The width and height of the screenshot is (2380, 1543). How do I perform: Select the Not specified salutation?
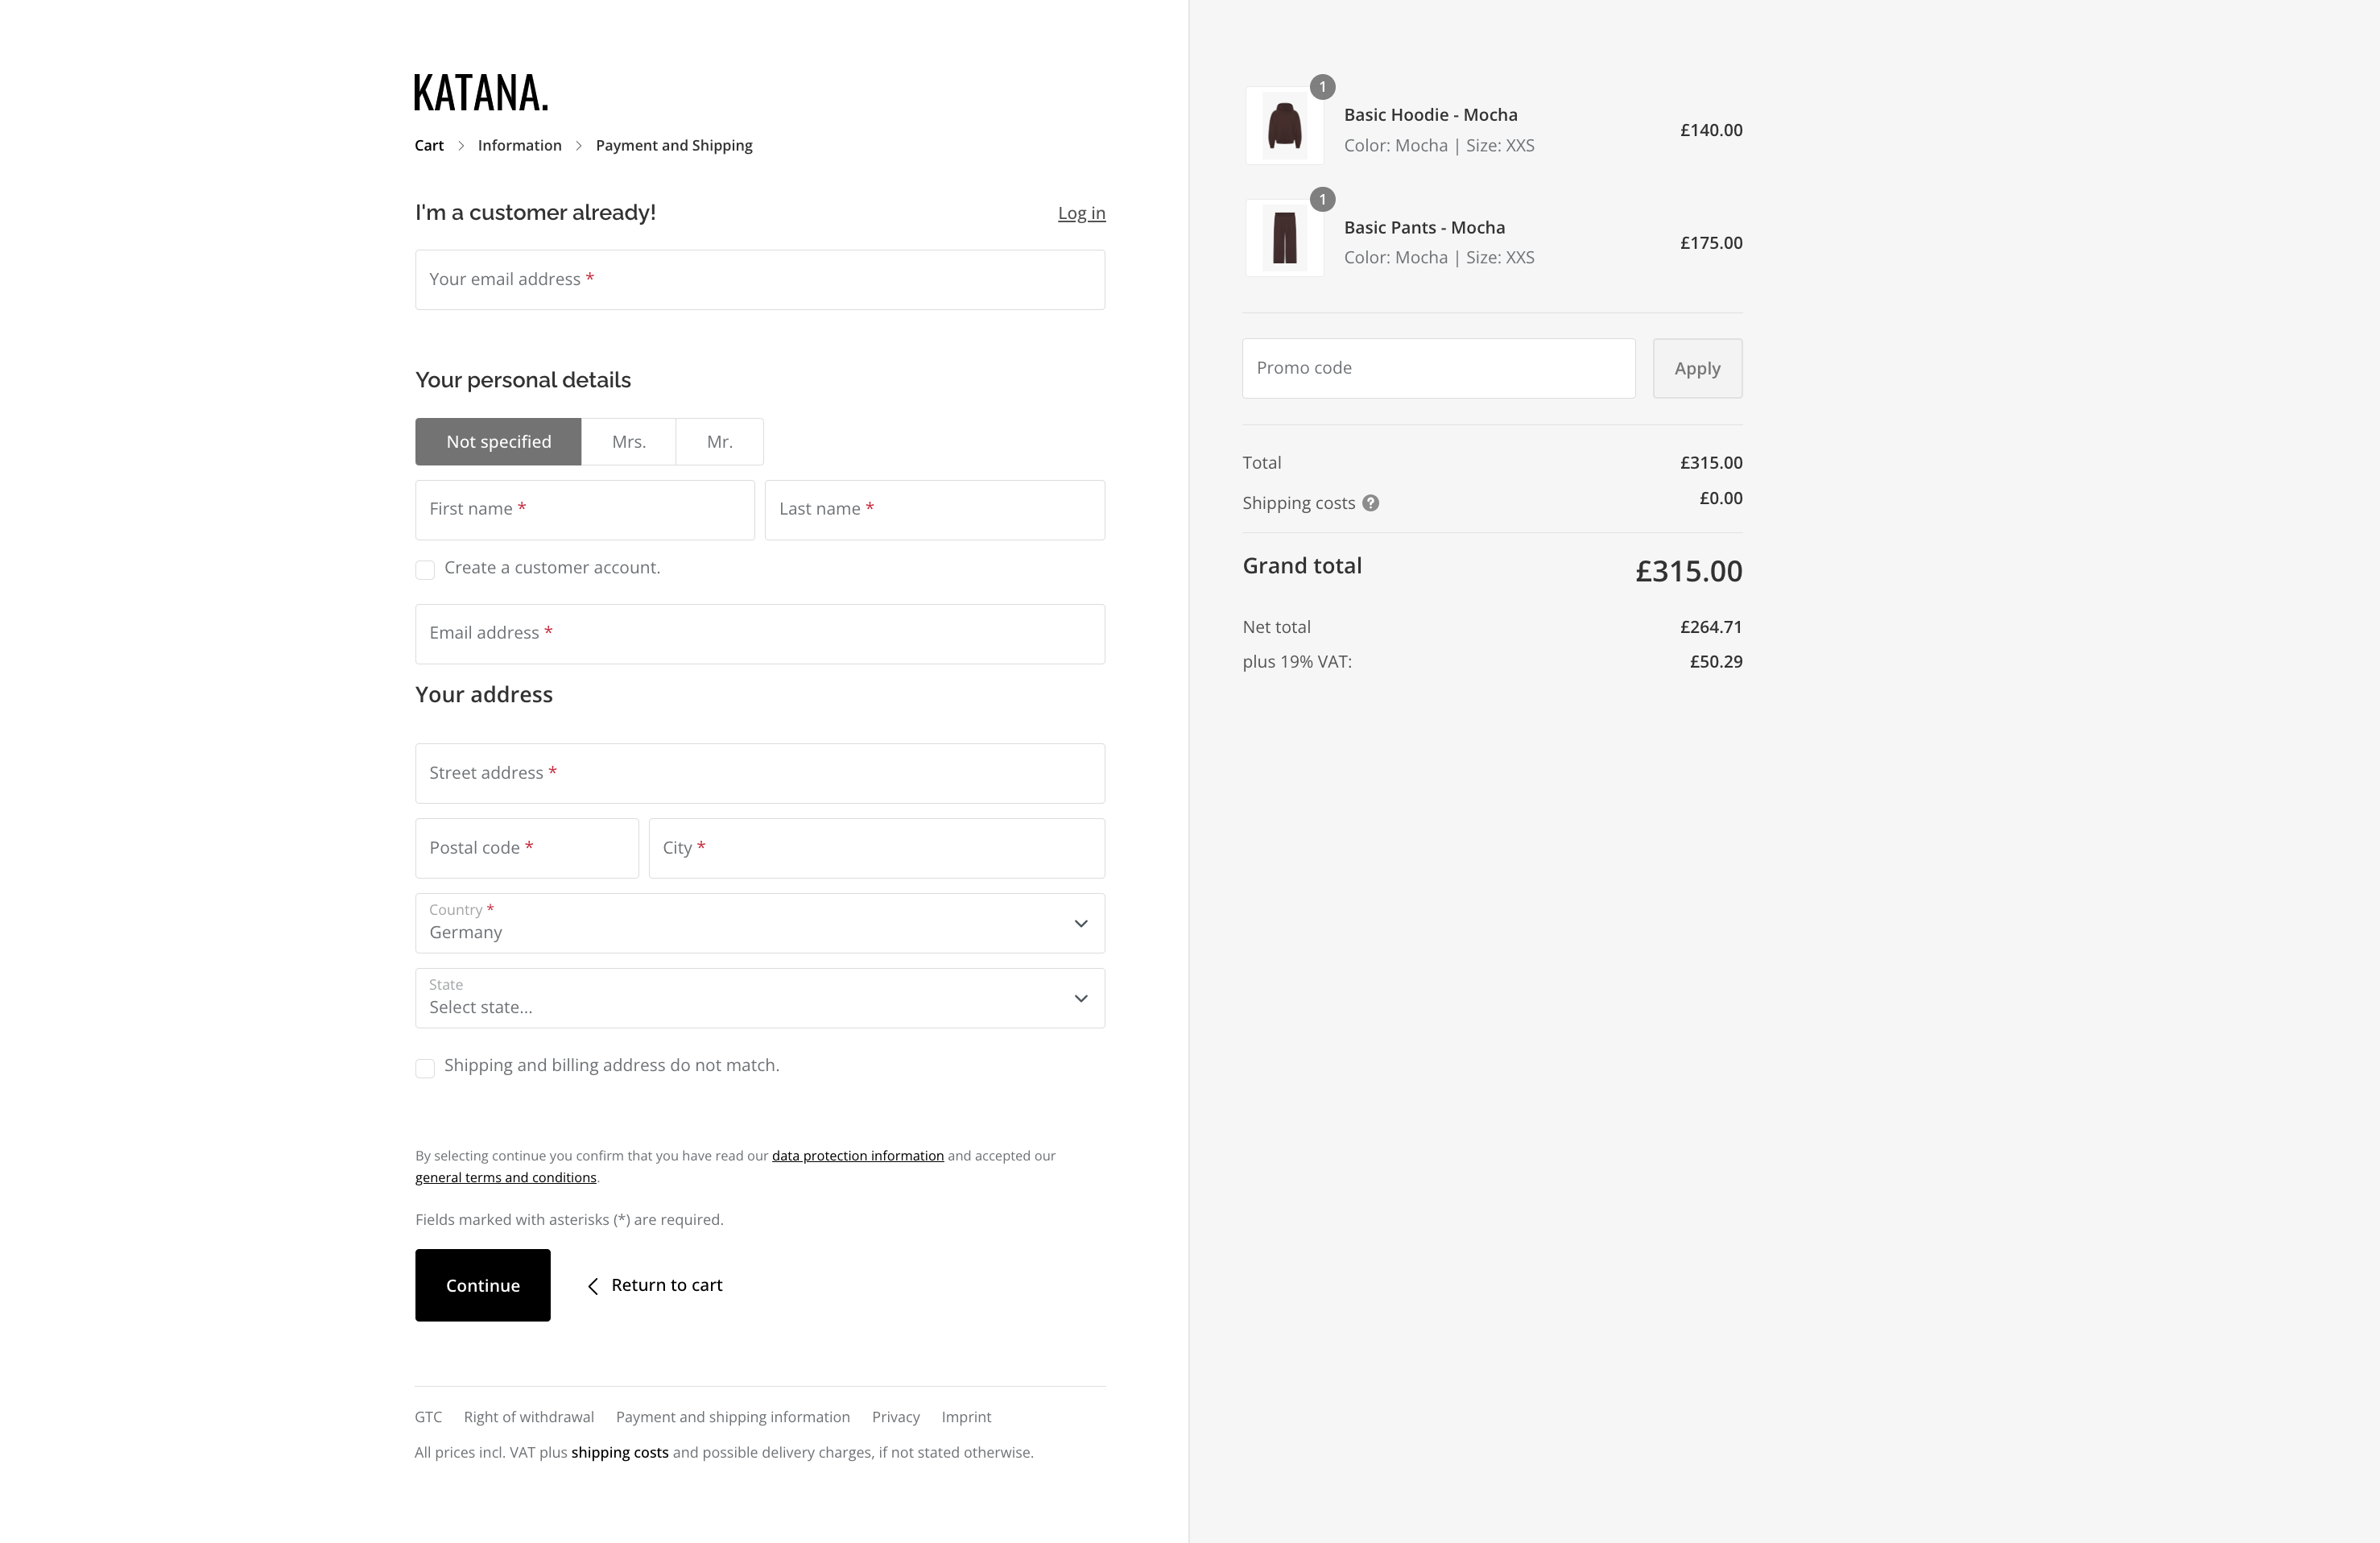pyautogui.click(x=498, y=442)
